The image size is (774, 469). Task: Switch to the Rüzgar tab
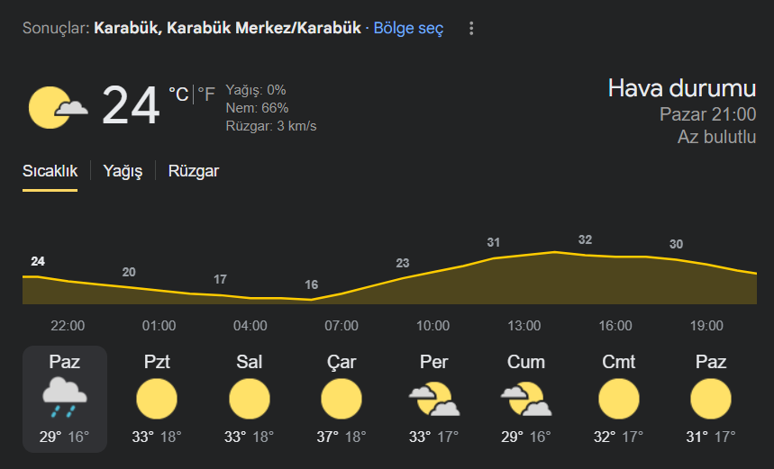(x=194, y=171)
